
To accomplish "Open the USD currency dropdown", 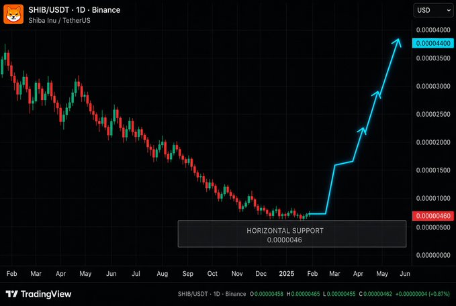I will pyautogui.click(x=433, y=11).
